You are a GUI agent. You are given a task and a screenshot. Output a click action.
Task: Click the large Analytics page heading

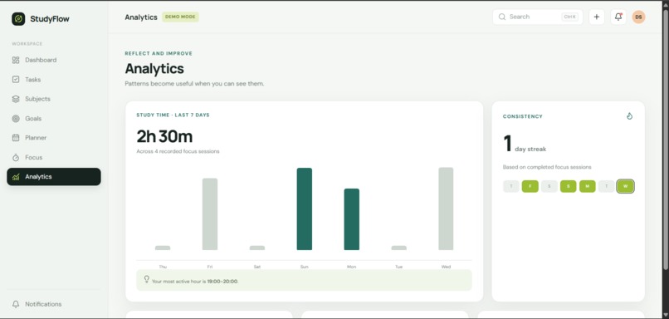coord(154,69)
